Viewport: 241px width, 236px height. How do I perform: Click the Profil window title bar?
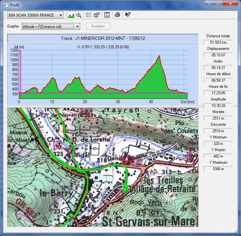click(97, 5)
